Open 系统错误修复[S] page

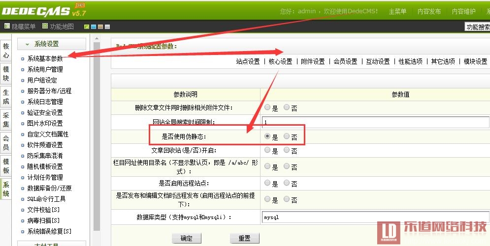[x=49, y=231]
